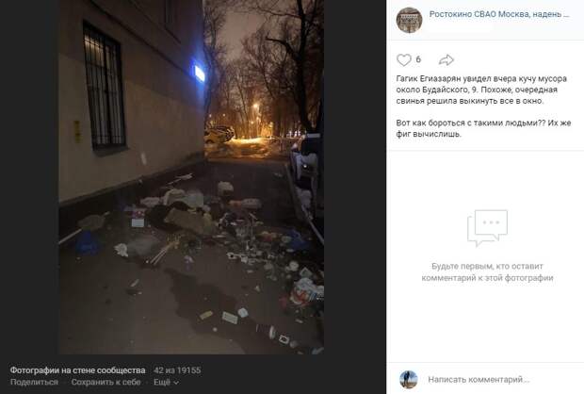Click Сохранить к себе
Screen dimensions: 584x394
coord(105,382)
